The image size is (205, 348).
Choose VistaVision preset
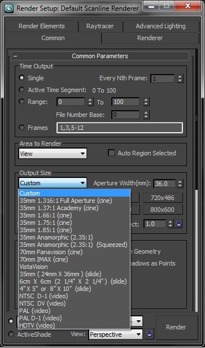click(x=74, y=267)
